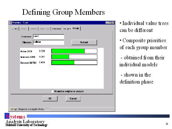
Task: Open the Valuefn tab
Action: (67, 28)
